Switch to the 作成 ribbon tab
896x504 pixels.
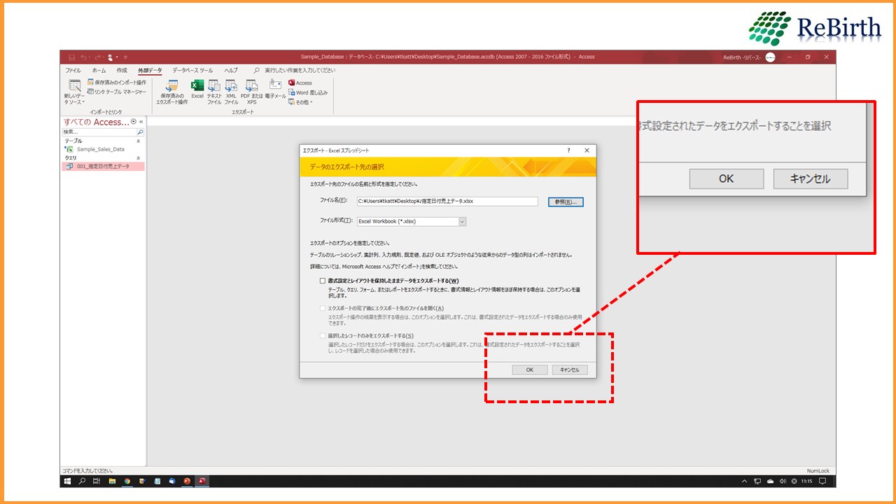pos(122,70)
